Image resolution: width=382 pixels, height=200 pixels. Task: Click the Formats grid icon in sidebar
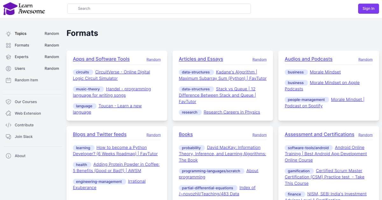coord(9,45)
